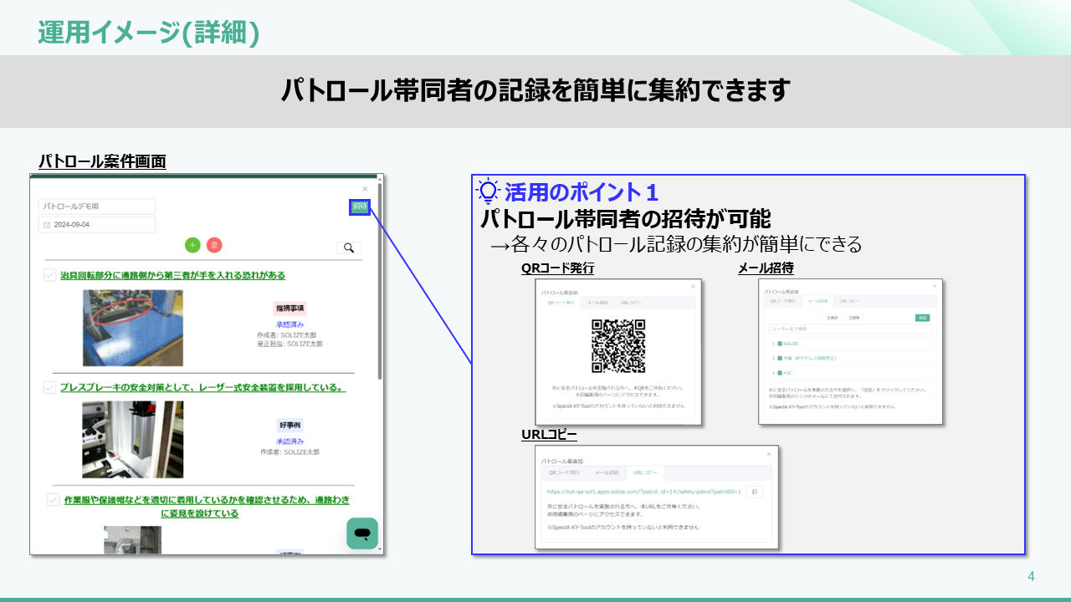Click the QR code image
This screenshot has width=1071, height=602.
tap(618, 346)
